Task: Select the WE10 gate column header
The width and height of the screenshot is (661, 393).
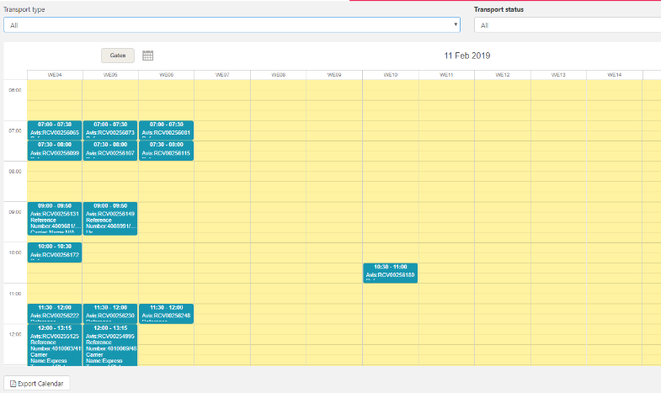Action: pos(390,75)
